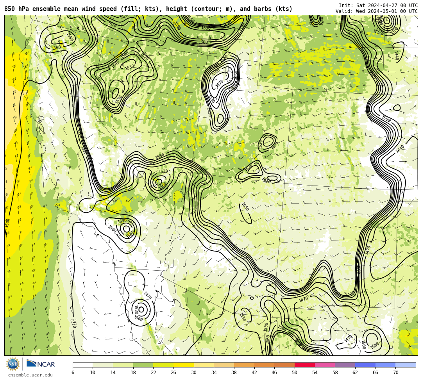Click the colorbar label 70

[x=395, y=373]
